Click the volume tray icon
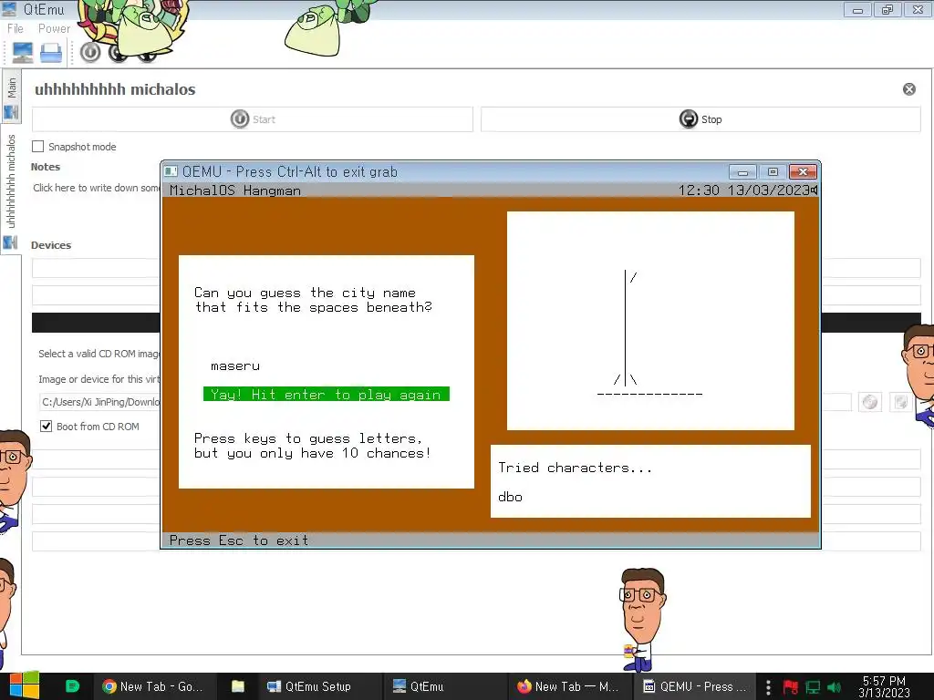934x700 pixels. click(x=835, y=687)
